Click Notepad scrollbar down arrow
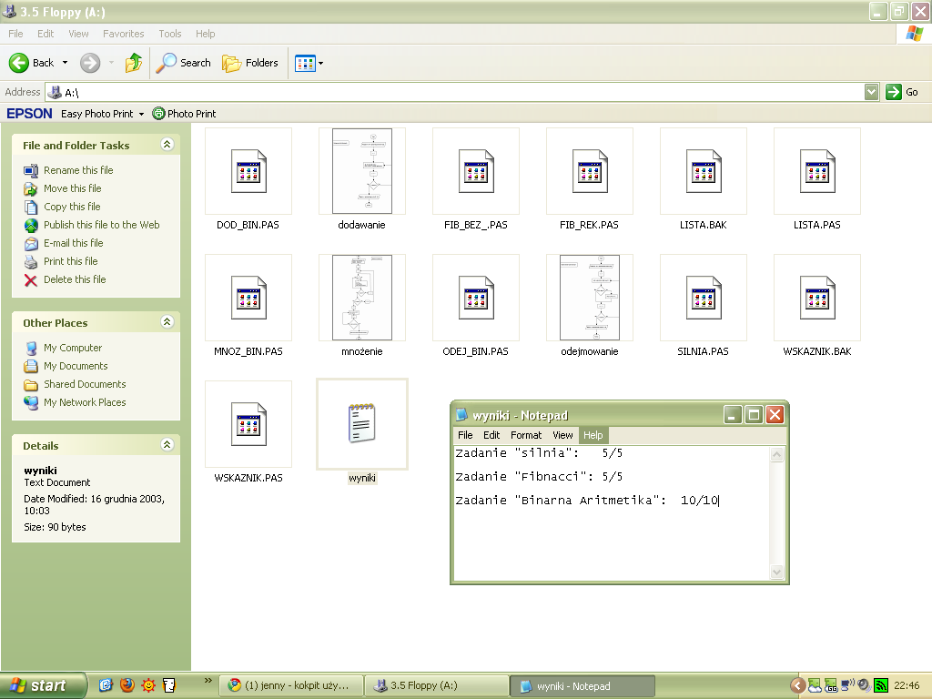Image resolution: width=932 pixels, height=699 pixels. (x=777, y=572)
